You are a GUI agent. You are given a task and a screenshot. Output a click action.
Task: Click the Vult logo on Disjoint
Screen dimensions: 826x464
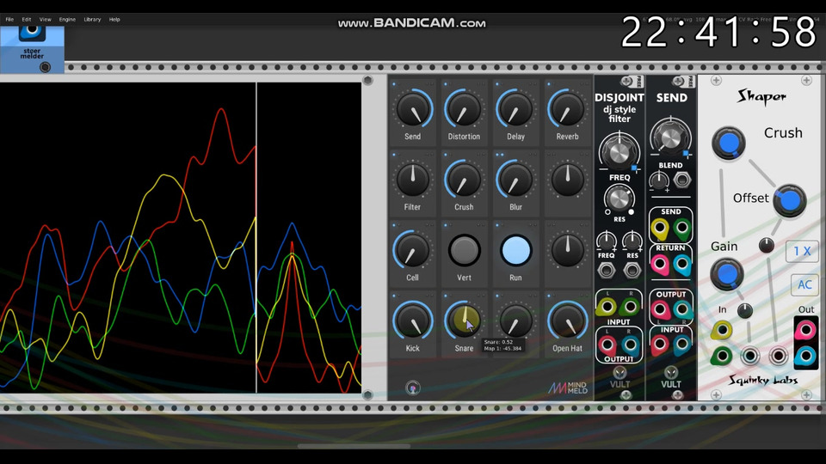coord(619,378)
